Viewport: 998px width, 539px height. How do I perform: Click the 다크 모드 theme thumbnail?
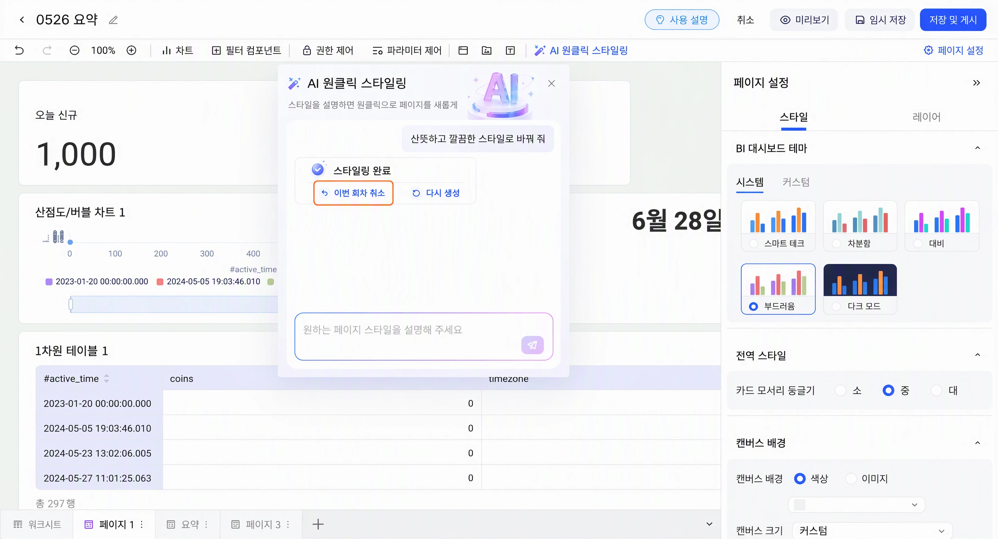tap(860, 280)
